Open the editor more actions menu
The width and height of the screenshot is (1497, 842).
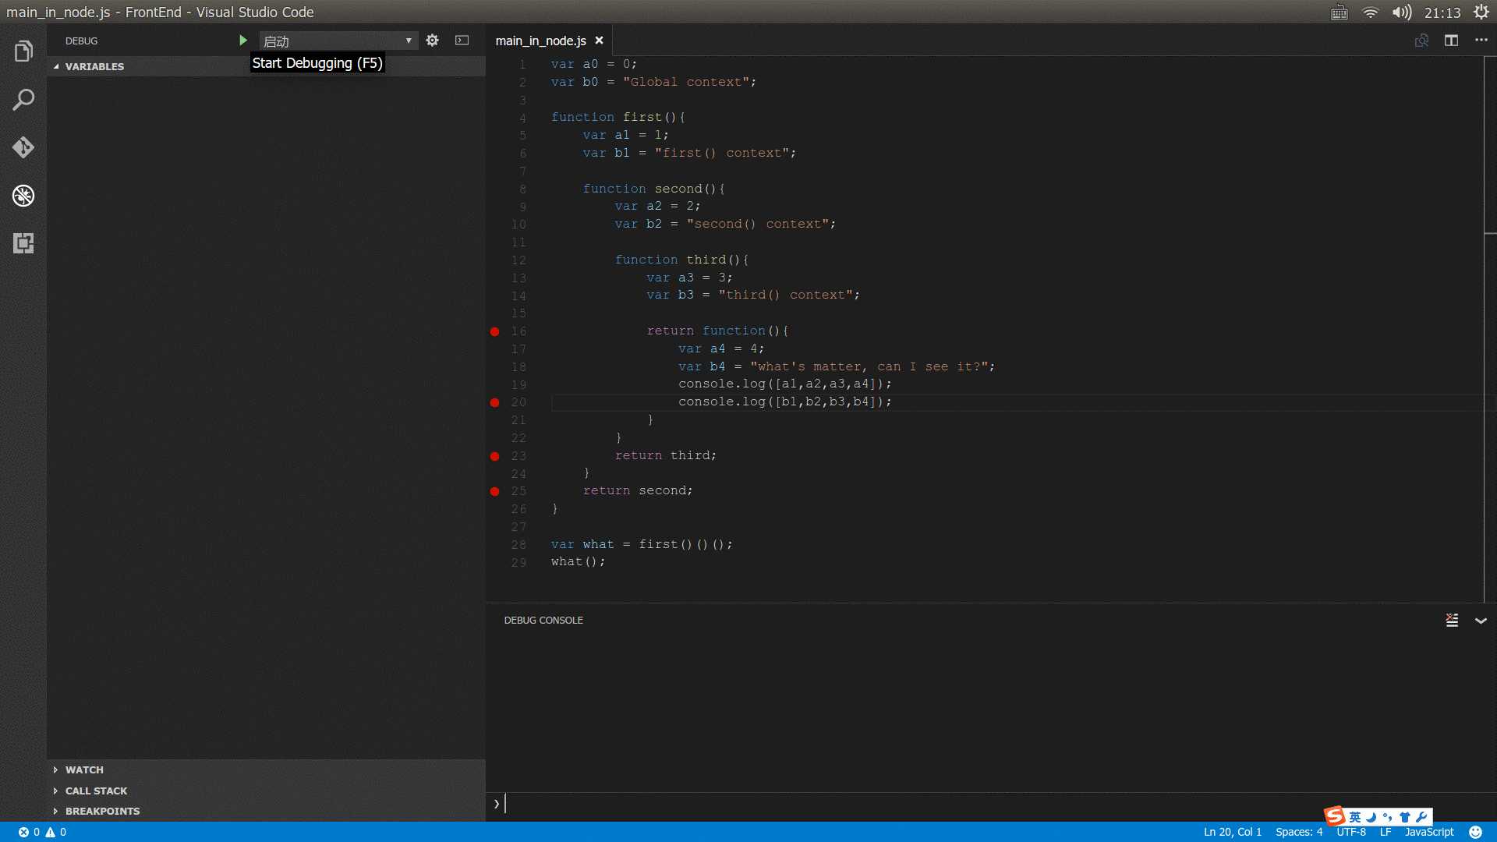1481,41
